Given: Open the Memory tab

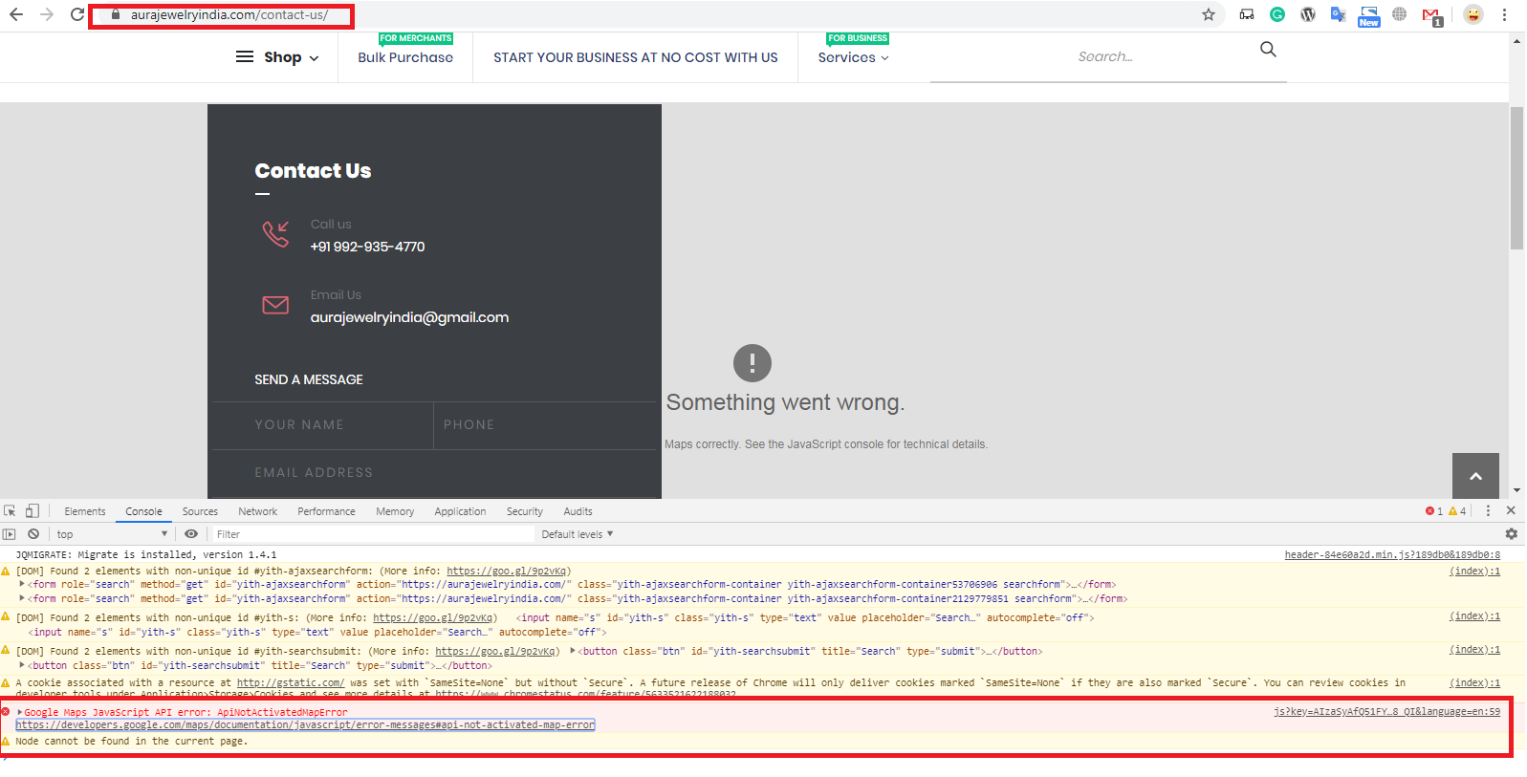Looking at the screenshot, I should [x=395, y=511].
